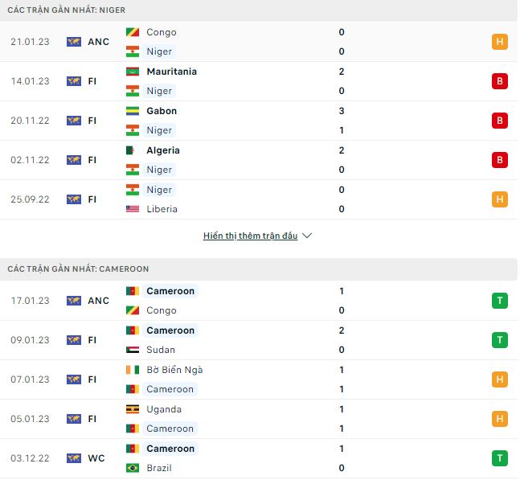Screen dimensions: 520x480
Task: Click the Các trận gần nhất: Cameroon header
Action: (79, 269)
